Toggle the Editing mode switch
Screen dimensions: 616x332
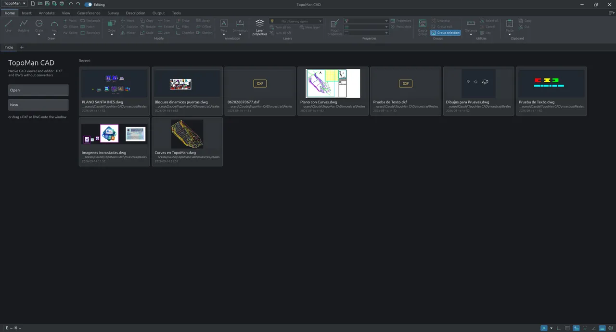[x=88, y=4]
